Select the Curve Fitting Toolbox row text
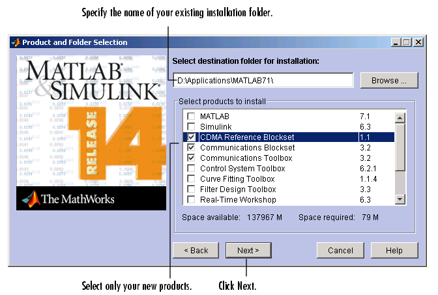438x295 pixels. point(237,178)
